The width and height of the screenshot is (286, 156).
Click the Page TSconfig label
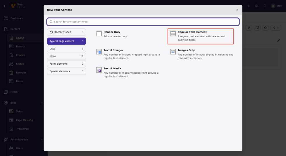pyautogui.click(x=25, y=120)
